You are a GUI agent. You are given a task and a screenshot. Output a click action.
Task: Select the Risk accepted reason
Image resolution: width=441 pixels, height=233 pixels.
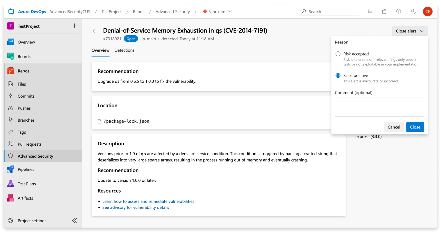click(338, 54)
